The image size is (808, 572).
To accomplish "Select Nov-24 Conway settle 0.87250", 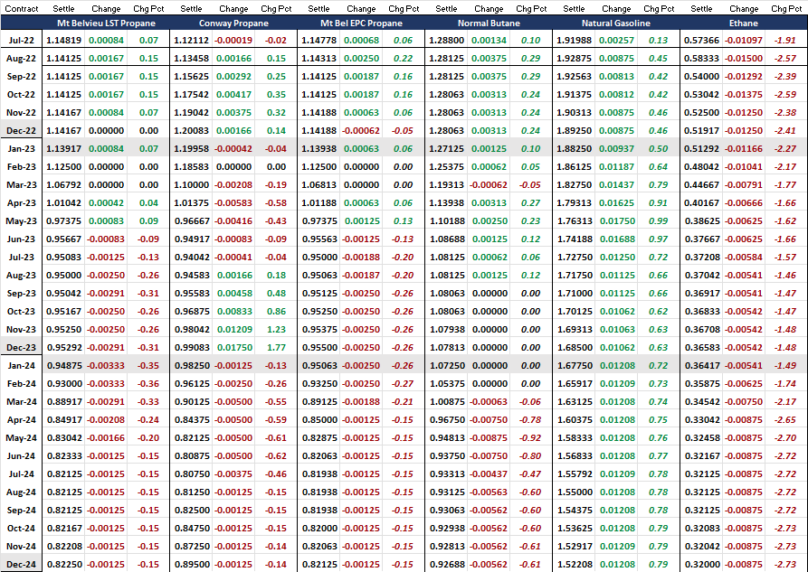I will tap(191, 547).
